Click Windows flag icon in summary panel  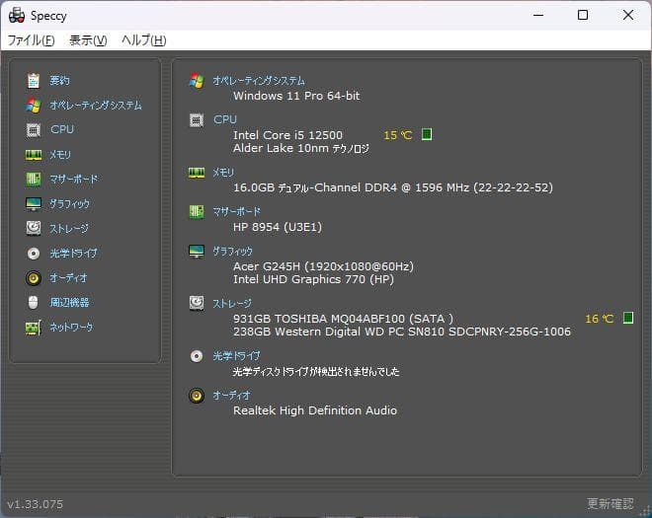[x=197, y=81]
